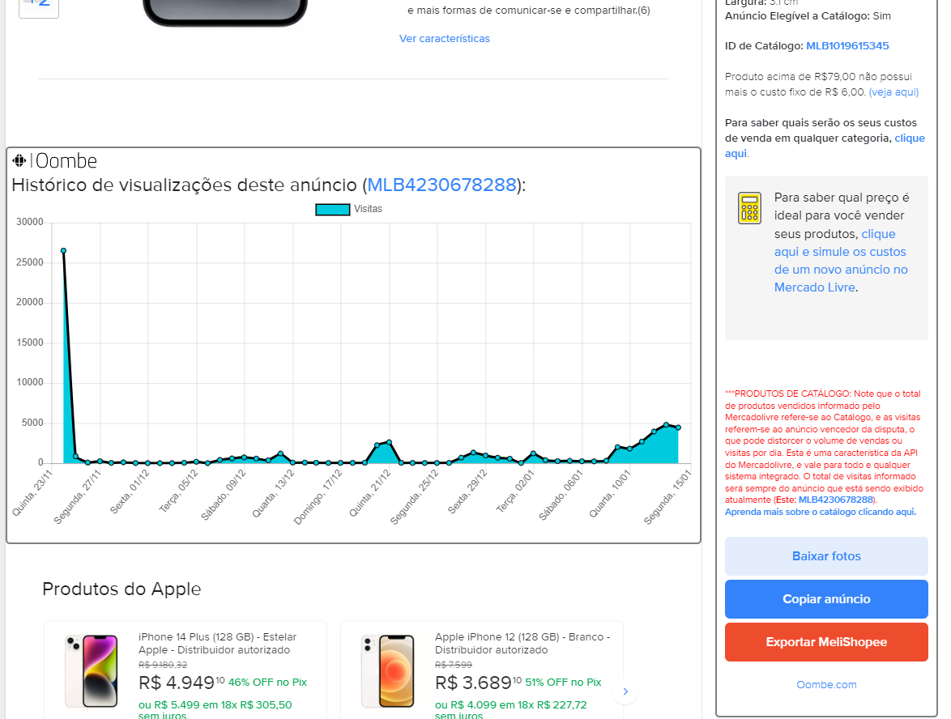Click the struck-through price R$ 7.599
Image resolution: width=951 pixels, height=719 pixels.
[453, 665]
